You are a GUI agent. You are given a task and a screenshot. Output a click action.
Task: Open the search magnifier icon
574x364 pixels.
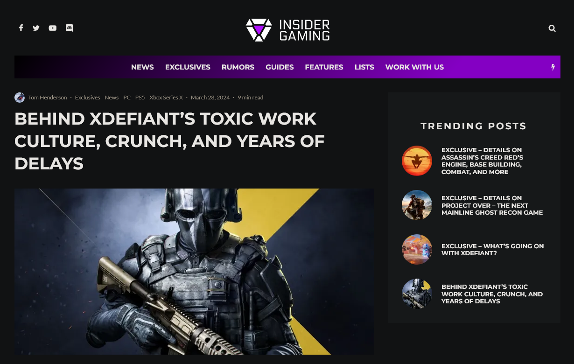point(552,28)
